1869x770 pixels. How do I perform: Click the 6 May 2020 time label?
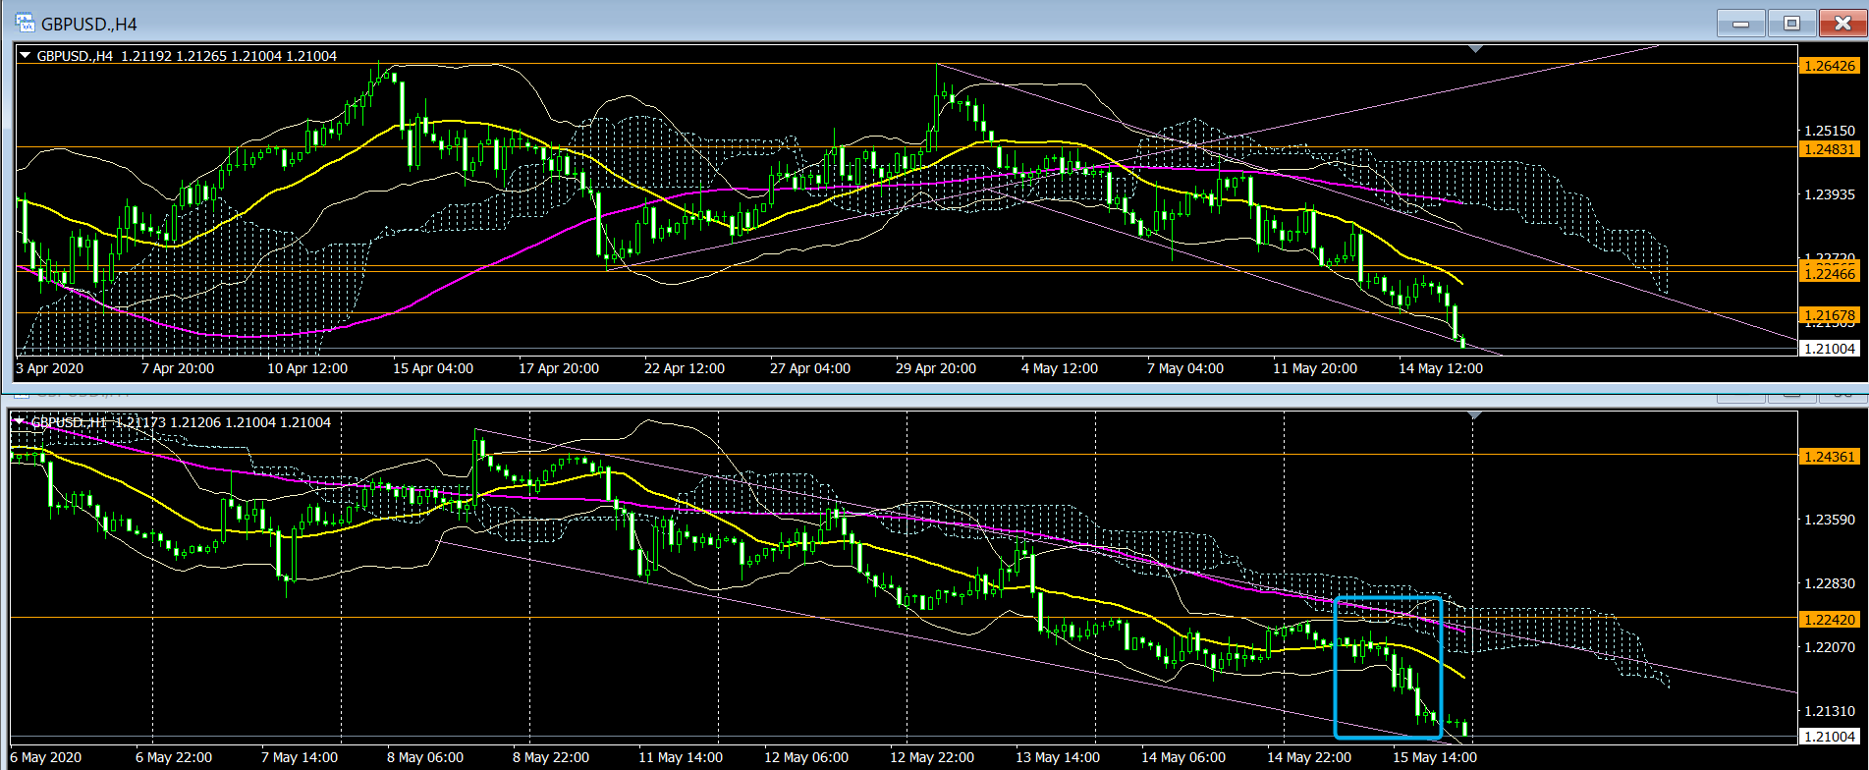46,757
